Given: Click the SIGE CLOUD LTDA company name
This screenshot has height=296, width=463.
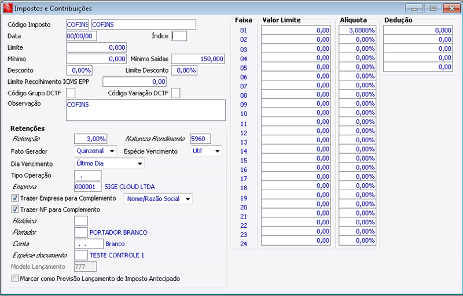Looking at the screenshot, I should (x=130, y=187).
